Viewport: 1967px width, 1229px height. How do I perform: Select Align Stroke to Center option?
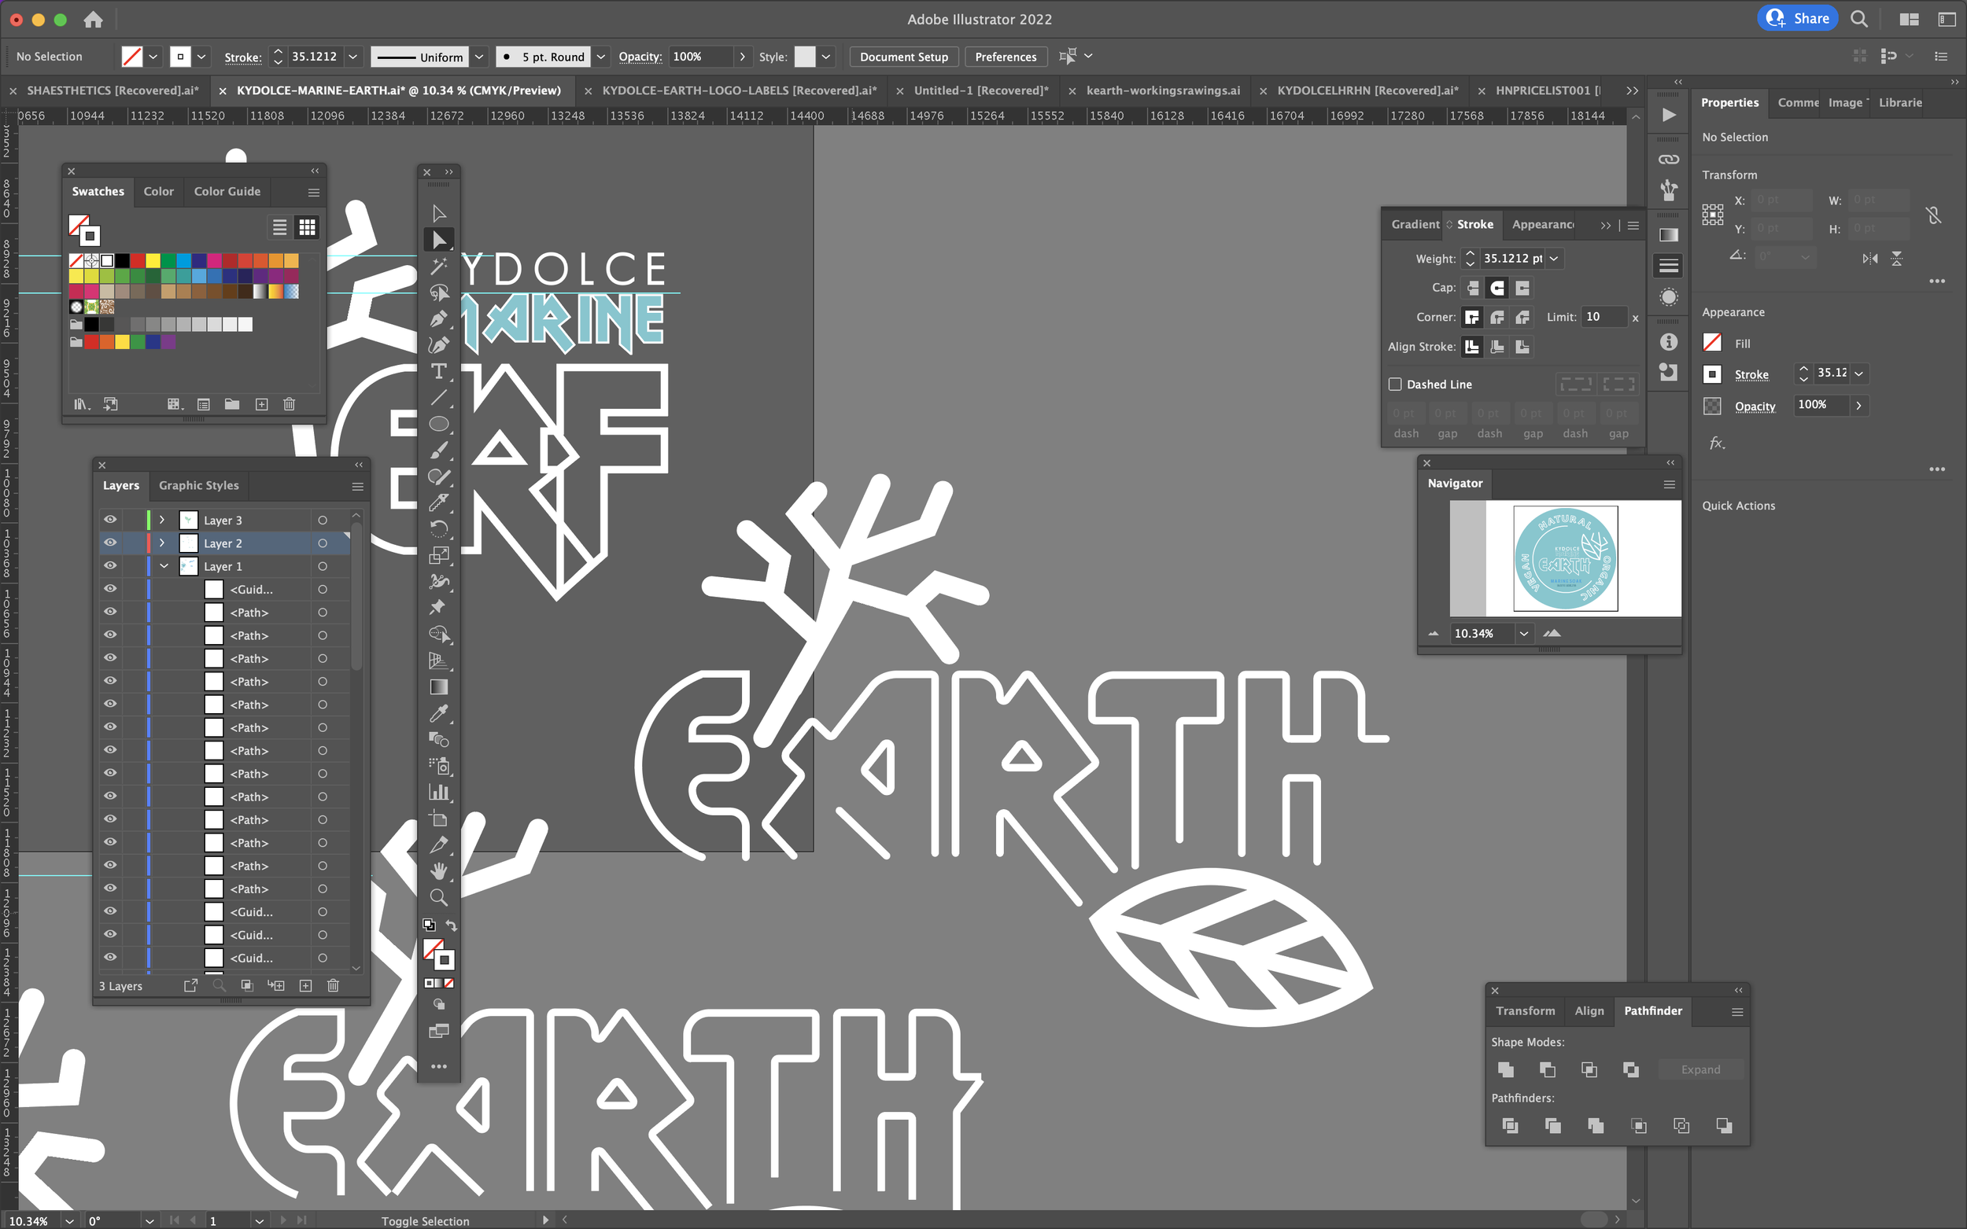(x=1472, y=346)
